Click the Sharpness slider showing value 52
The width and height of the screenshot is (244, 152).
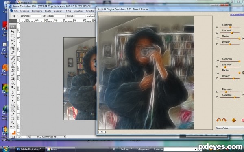(x=230, y=27)
